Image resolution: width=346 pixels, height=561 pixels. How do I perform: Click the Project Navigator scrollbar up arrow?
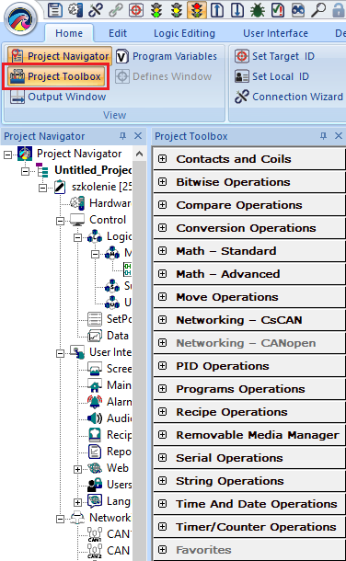point(140,155)
